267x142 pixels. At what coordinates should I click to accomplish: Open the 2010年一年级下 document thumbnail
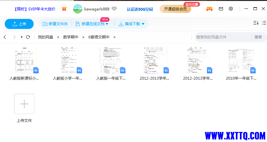pos(241,61)
